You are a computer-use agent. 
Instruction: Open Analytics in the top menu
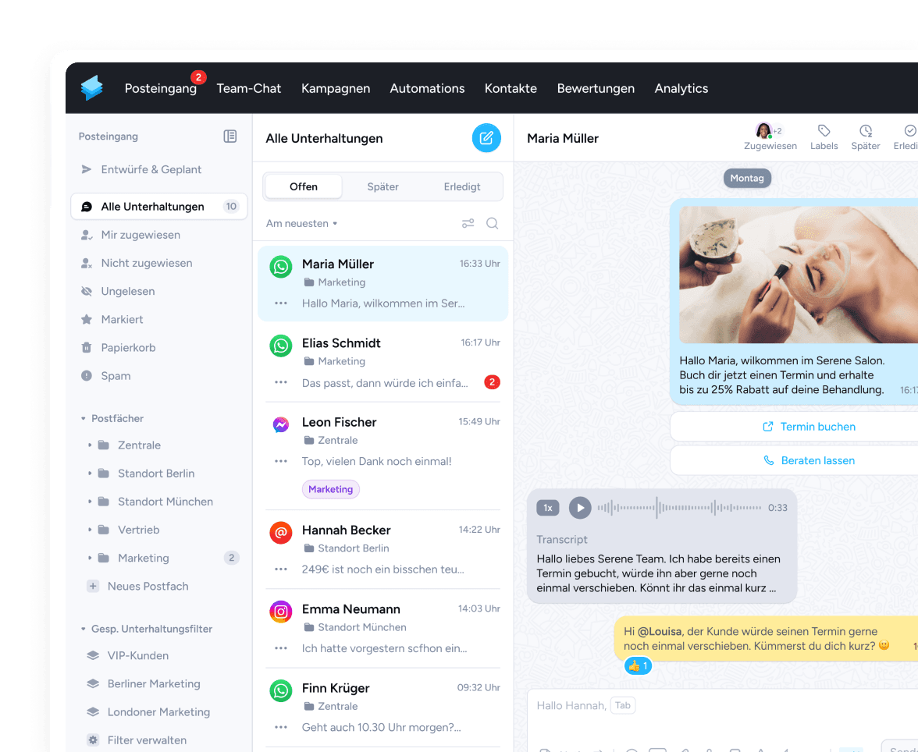tap(681, 89)
